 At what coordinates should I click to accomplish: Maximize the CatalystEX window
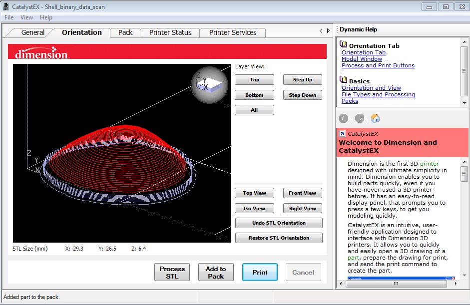[446, 6]
